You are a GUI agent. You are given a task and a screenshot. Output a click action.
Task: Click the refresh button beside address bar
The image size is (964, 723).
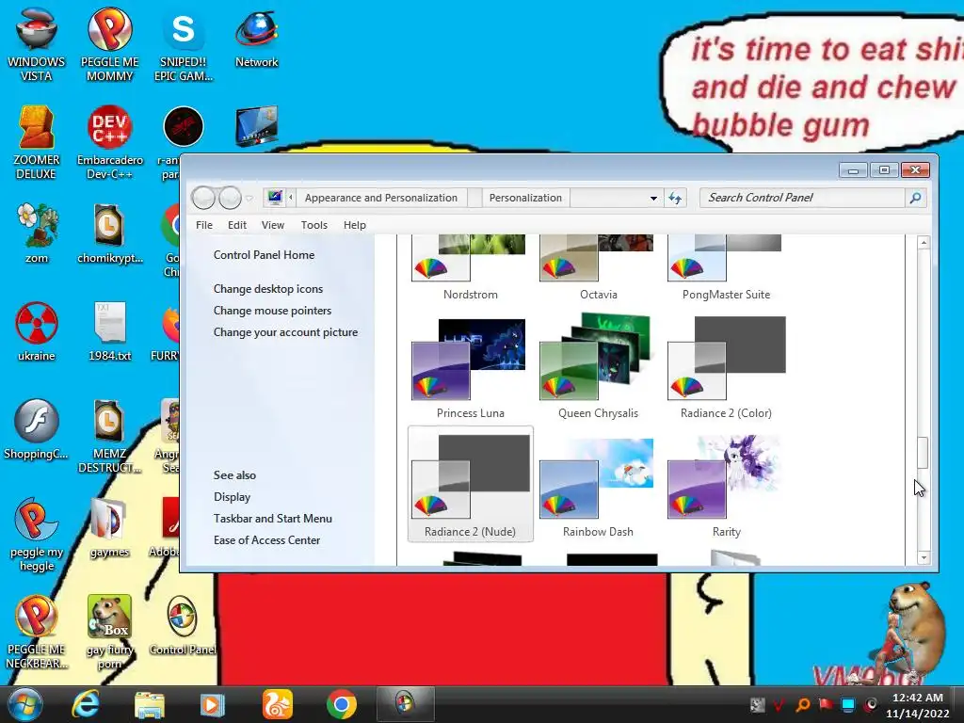coord(675,198)
